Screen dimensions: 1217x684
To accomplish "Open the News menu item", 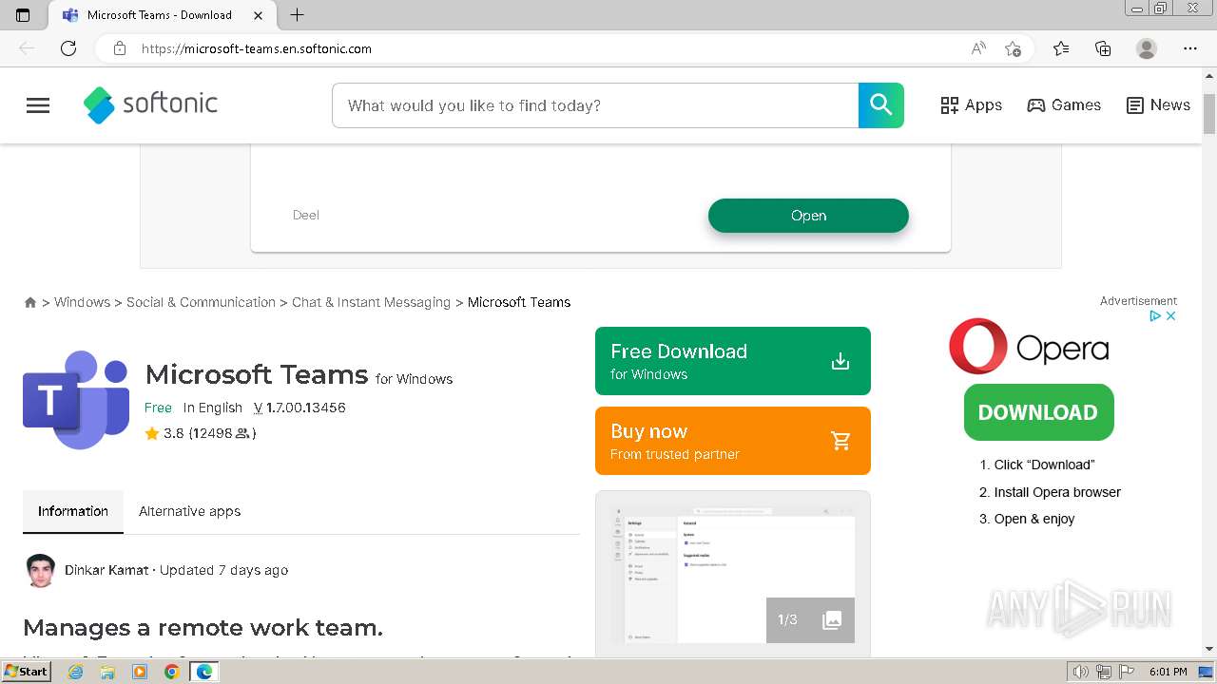I will [x=1158, y=105].
